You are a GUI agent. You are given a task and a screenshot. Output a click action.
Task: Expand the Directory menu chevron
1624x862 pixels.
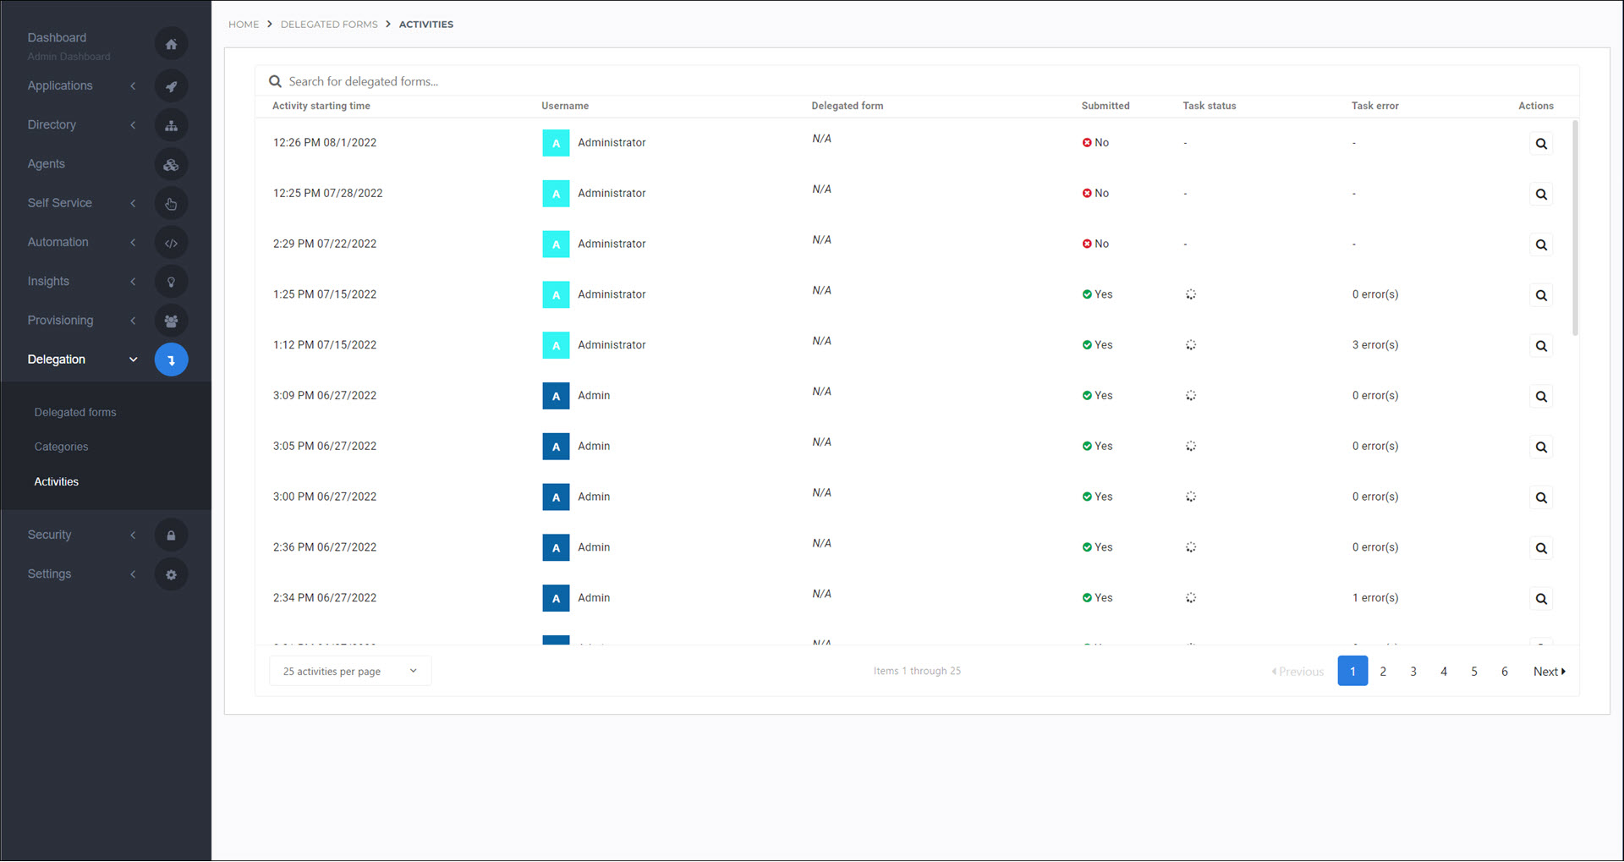pos(133,125)
